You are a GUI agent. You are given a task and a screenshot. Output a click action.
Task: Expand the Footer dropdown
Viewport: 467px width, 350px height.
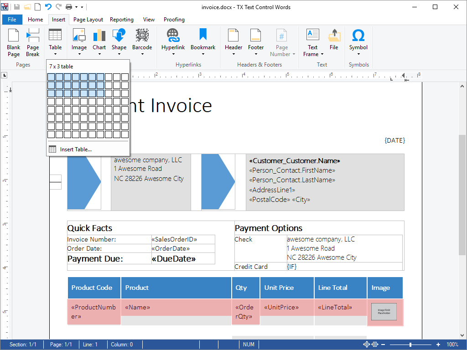click(256, 54)
